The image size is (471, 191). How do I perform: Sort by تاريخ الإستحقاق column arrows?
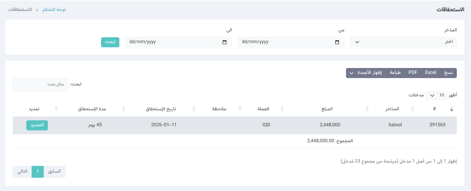pyautogui.click(x=194, y=109)
